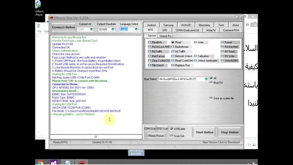Open the Language Select dropdown

coord(136,29)
